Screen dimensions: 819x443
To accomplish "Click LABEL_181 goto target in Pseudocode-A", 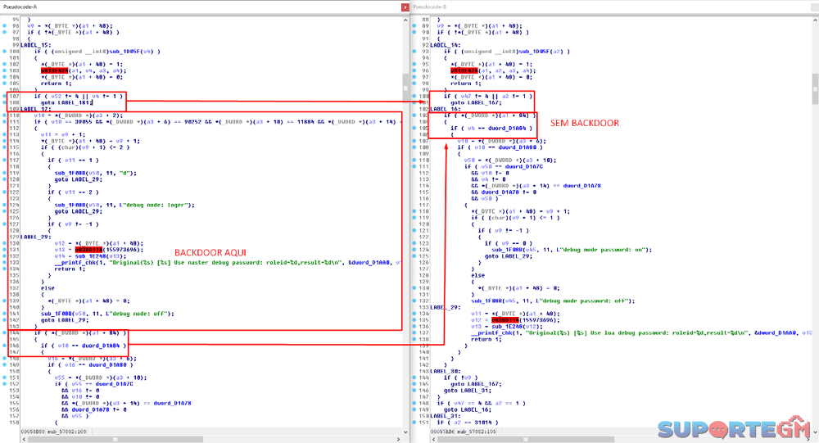I will [77, 102].
